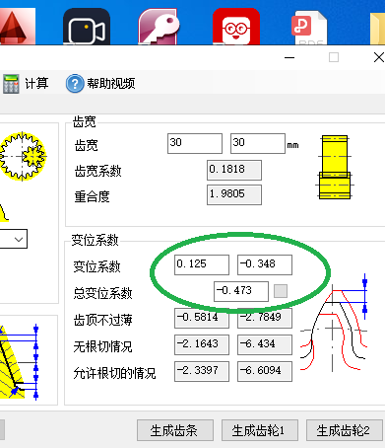385x448 pixels.
Task: Select second 齿宽 input field
Action: [258, 143]
